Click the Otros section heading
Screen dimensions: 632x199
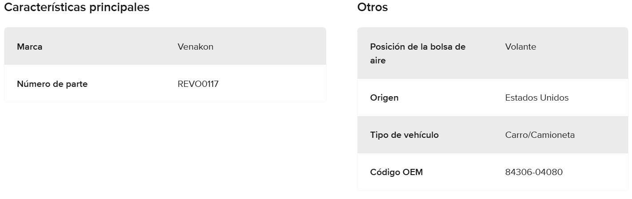pos(372,8)
